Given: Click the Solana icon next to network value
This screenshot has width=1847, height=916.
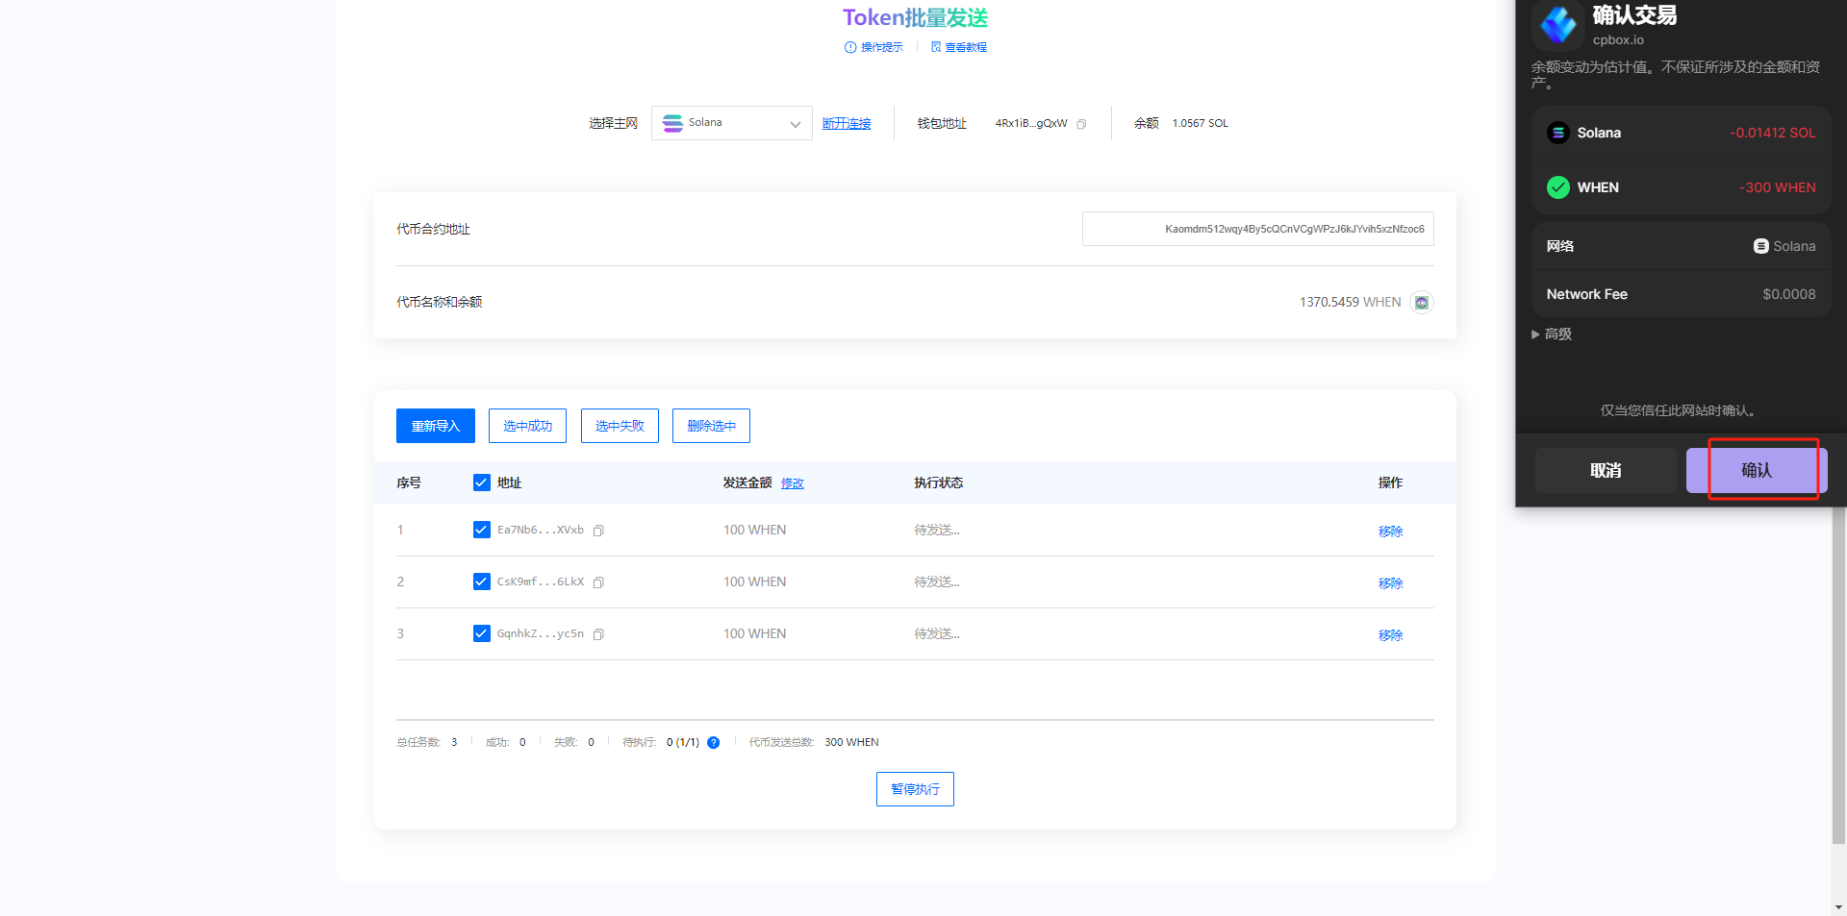Looking at the screenshot, I should 1760,246.
